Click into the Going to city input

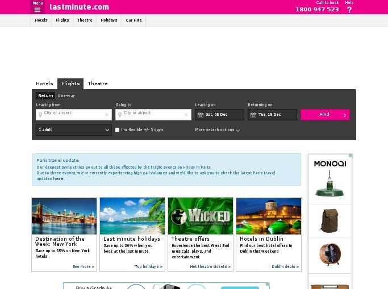[153, 115]
